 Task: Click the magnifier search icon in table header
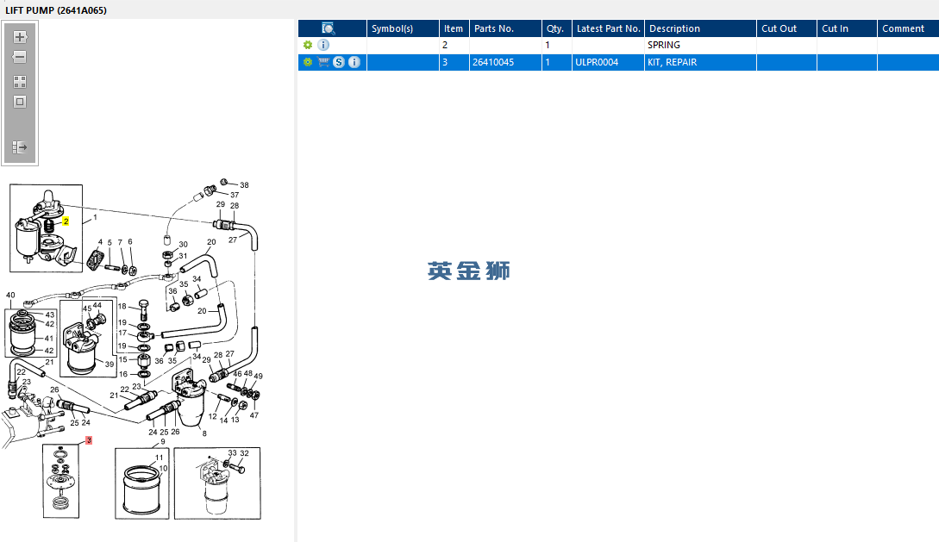coord(329,28)
